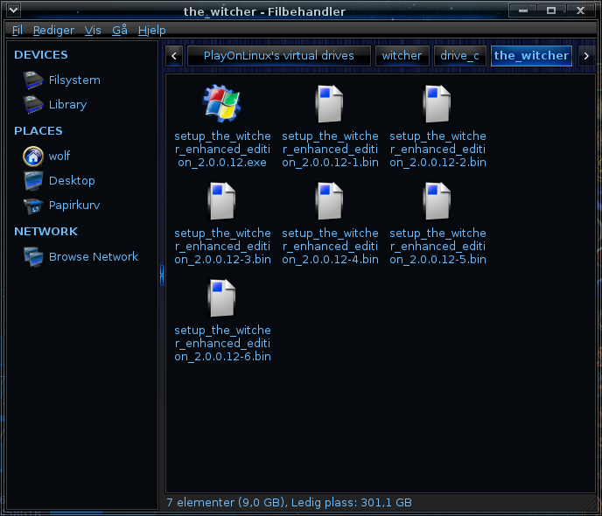The width and height of the screenshot is (602, 516).
Task: Go to PlayOnLinux's virtual drives path button
Action: (279, 56)
